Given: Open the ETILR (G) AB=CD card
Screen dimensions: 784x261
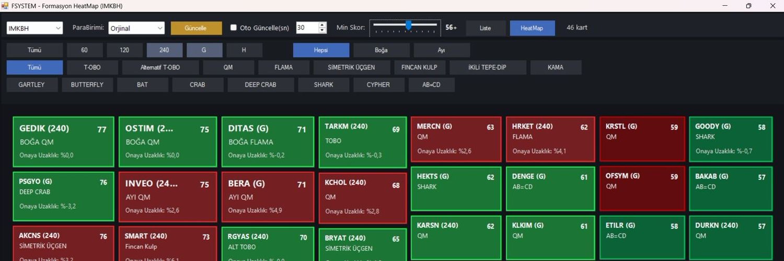Looking at the screenshot, I should click(x=642, y=238).
